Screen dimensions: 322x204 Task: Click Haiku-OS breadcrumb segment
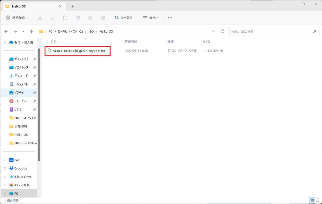[106, 31]
